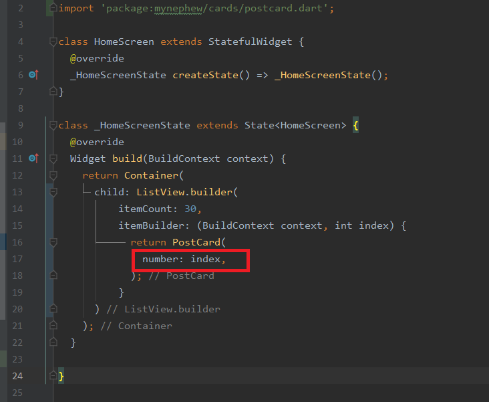Click 'postcard.dart' in the import path
This screenshot has height=402, width=489.
click(283, 8)
